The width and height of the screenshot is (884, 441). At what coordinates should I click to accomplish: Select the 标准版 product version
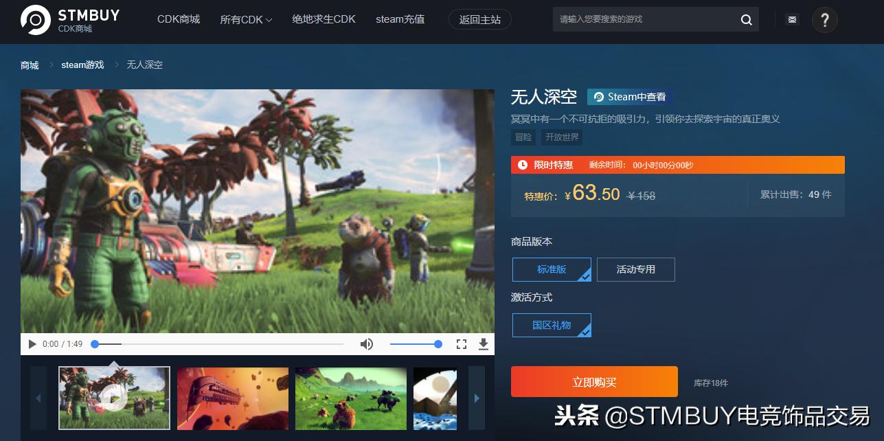tap(552, 269)
